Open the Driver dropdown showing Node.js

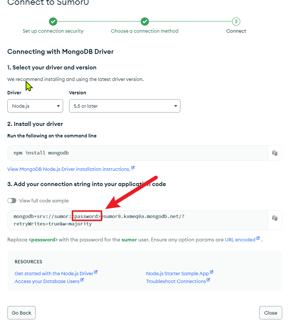pos(35,106)
